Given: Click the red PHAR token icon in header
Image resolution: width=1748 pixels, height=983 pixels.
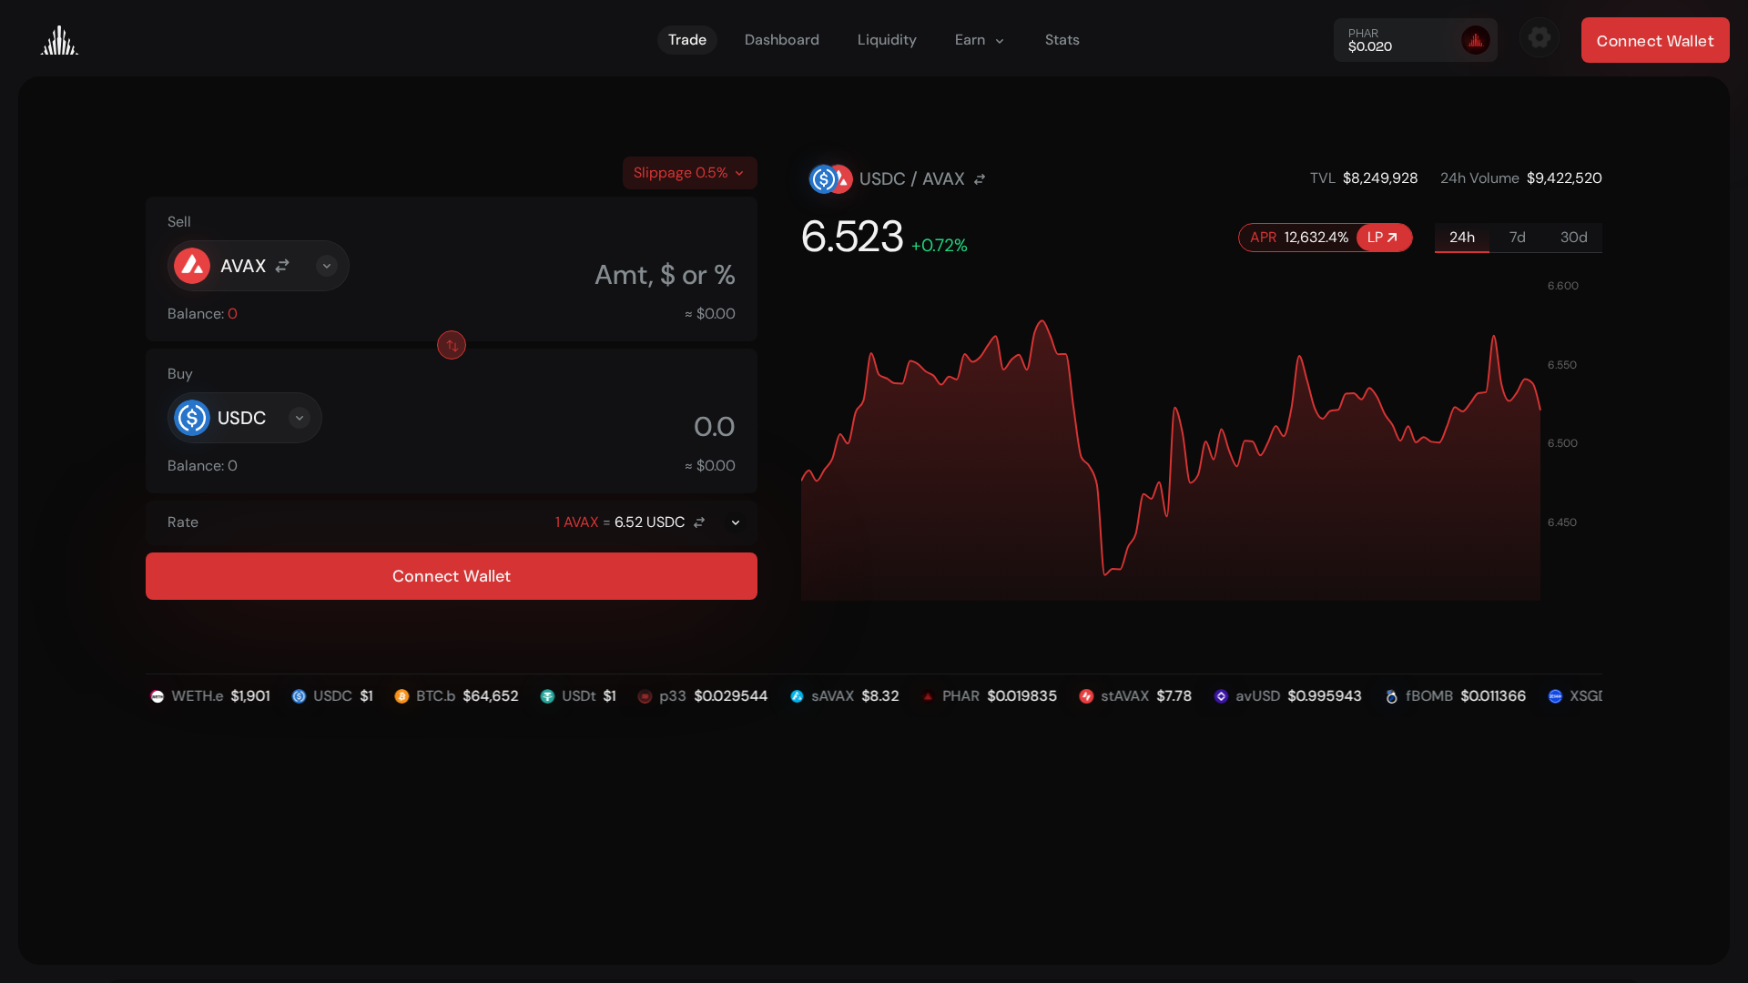Looking at the screenshot, I should 1476,40.
